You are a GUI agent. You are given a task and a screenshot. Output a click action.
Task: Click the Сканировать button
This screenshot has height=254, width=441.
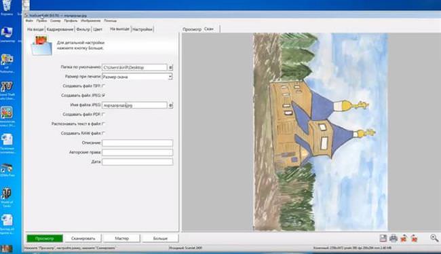click(83, 238)
